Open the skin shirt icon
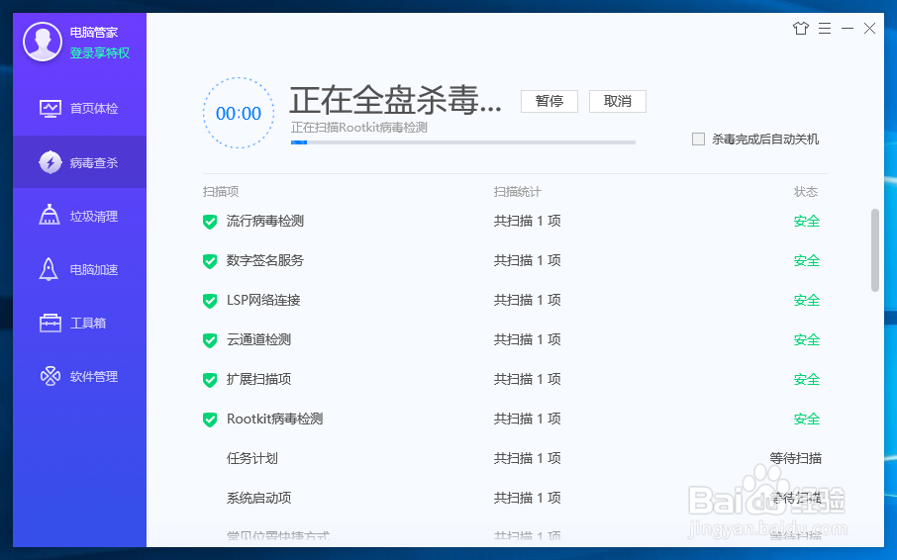This screenshot has height=560, width=897. (801, 28)
